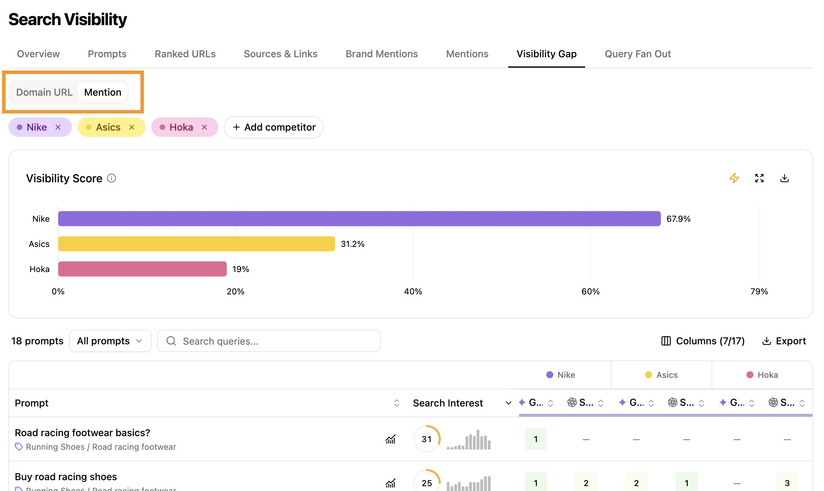
Task: Select the Visibility Gap tab
Action: click(x=546, y=54)
